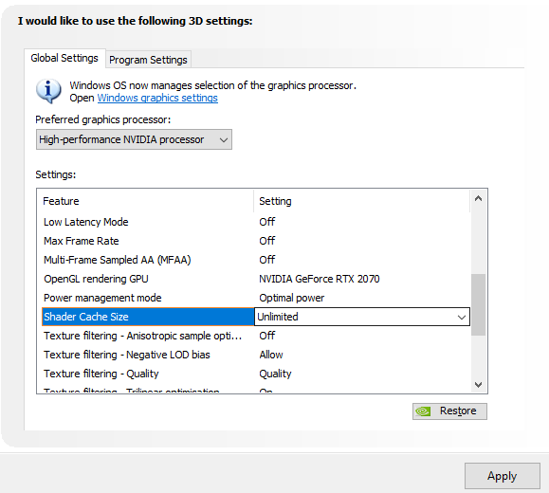The width and height of the screenshot is (549, 493).
Task: Click the scroll down arrow of settings list
Action: 478,385
